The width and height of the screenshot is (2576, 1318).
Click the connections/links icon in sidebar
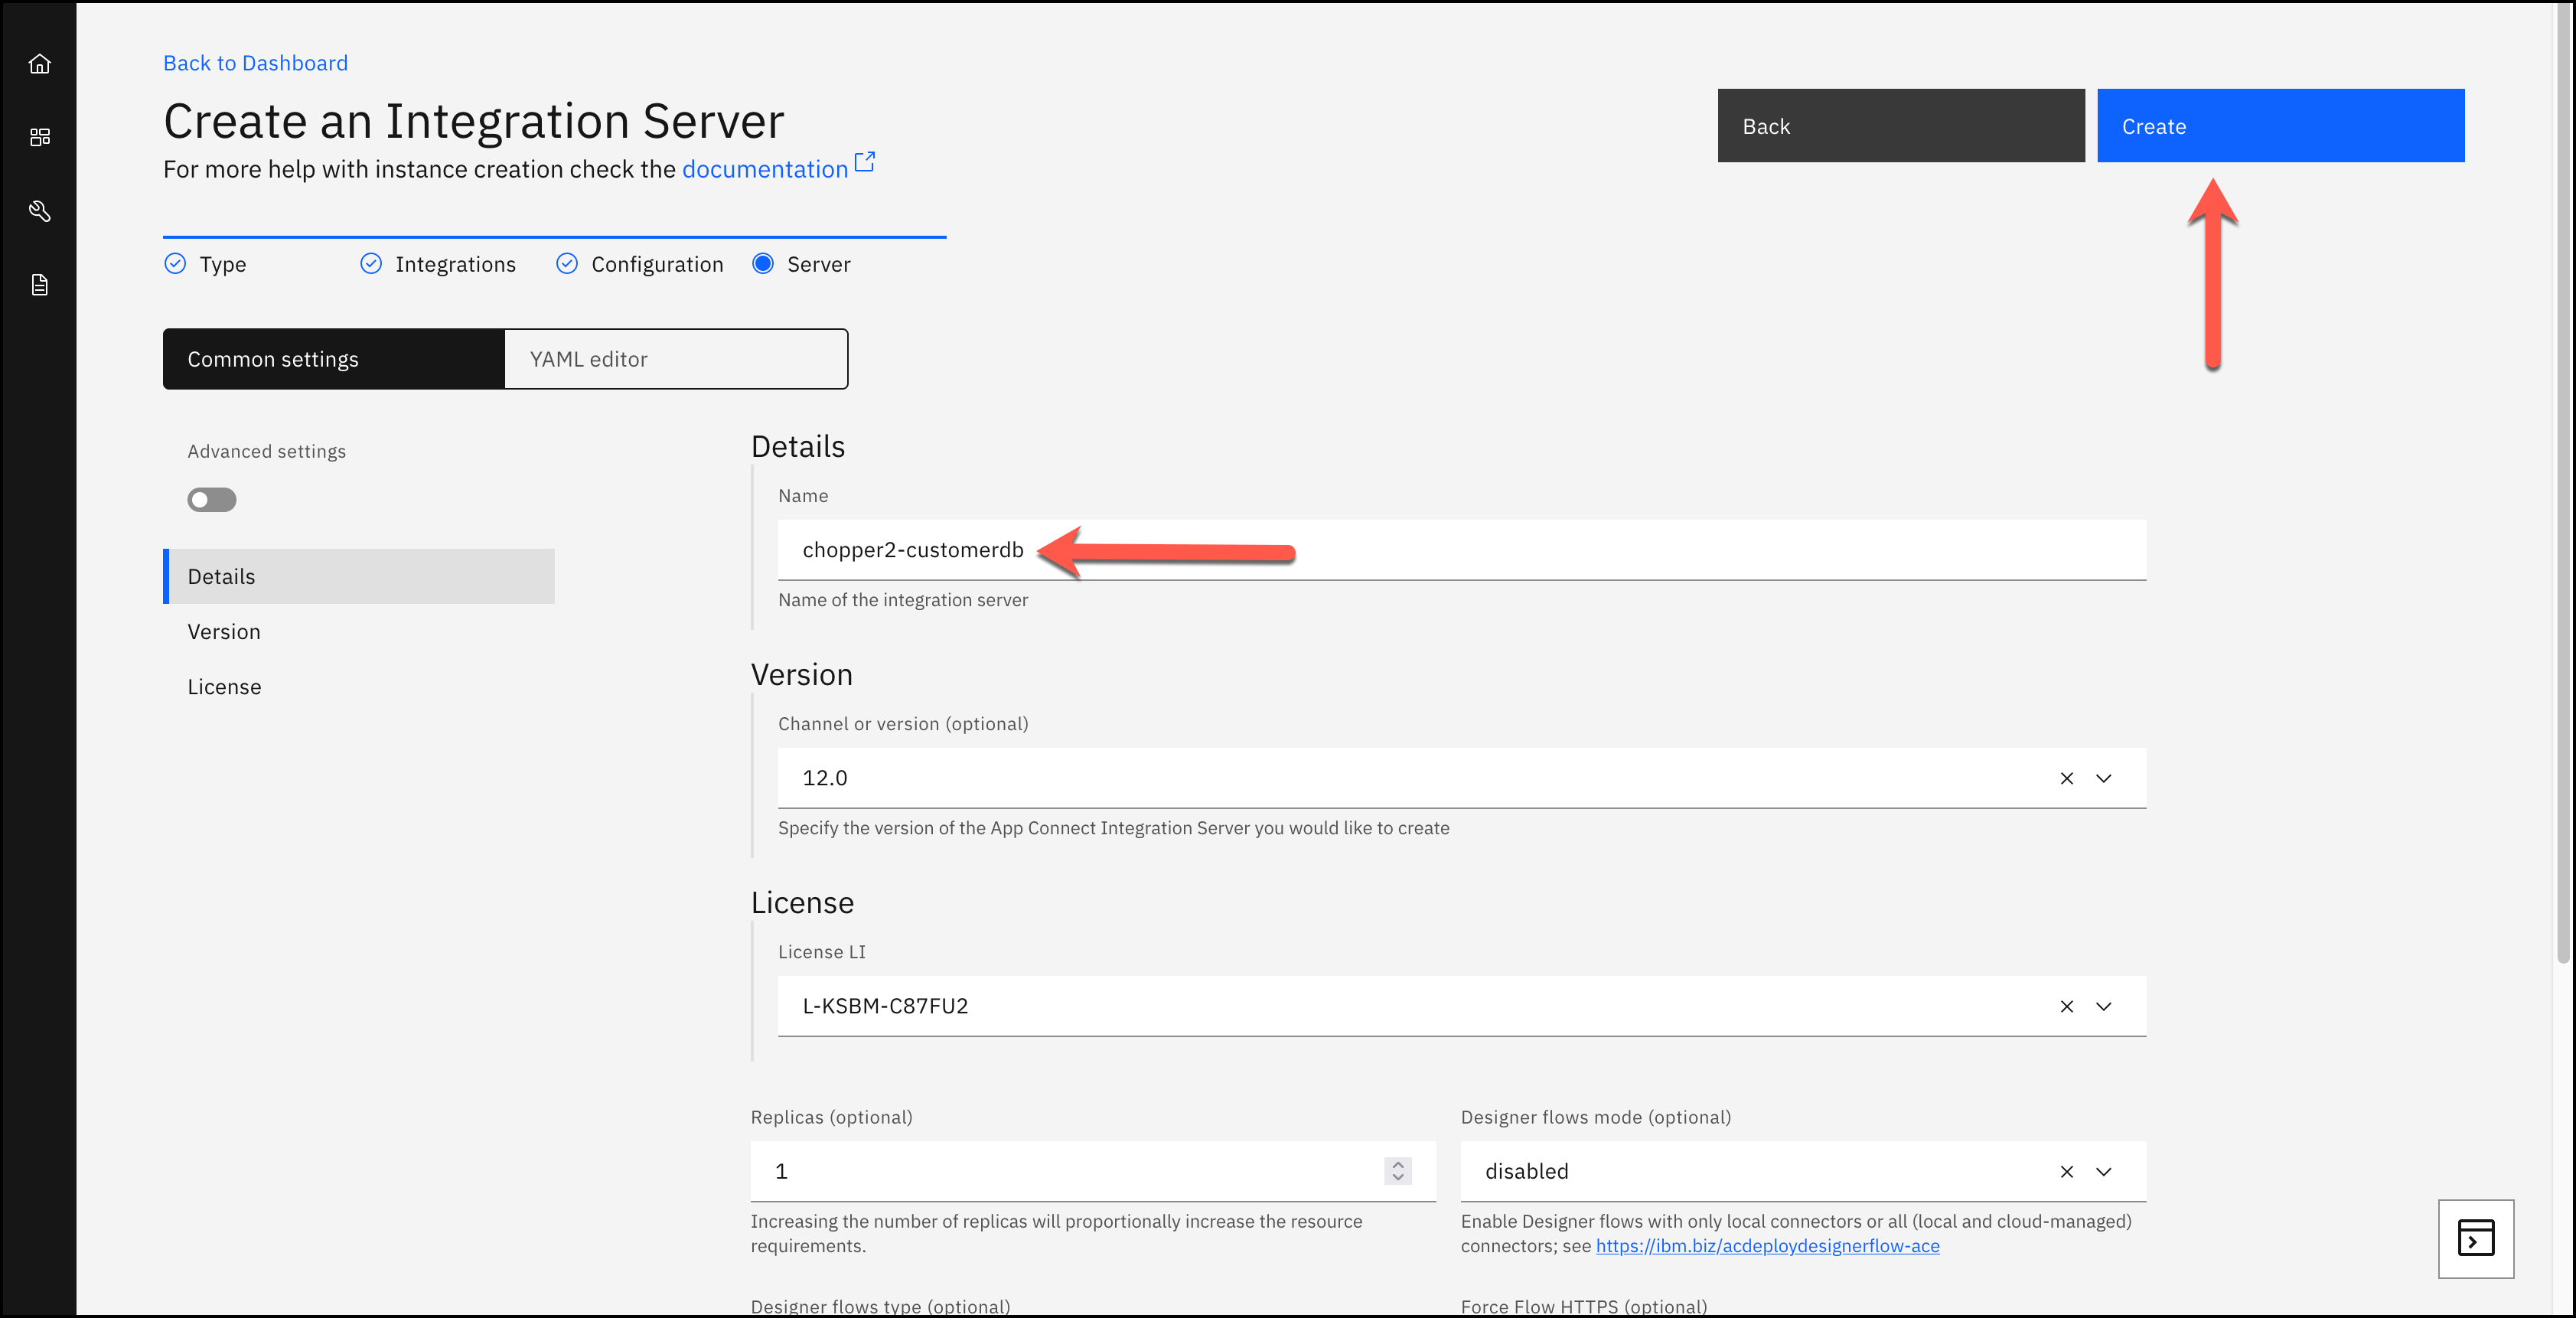point(42,210)
